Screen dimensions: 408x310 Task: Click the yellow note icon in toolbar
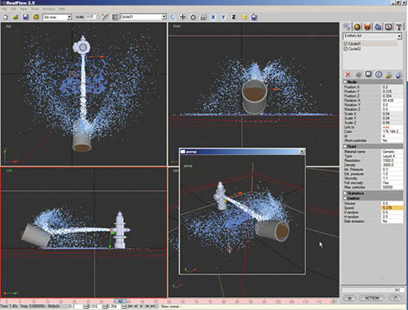(x=244, y=17)
